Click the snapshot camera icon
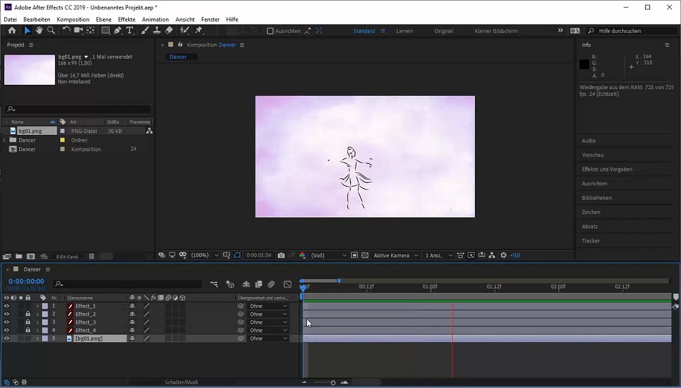The width and height of the screenshot is (681, 388). [281, 256]
